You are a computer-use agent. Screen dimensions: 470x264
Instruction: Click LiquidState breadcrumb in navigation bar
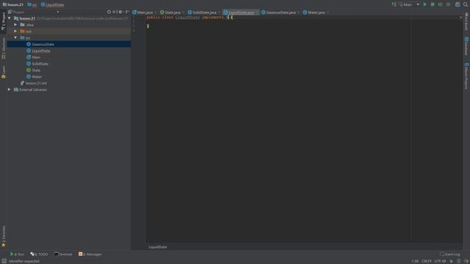pyautogui.click(x=52, y=4)
